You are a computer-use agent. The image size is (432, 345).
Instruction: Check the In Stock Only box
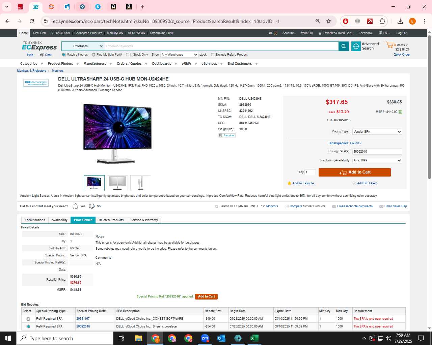(x=128, y=55)
